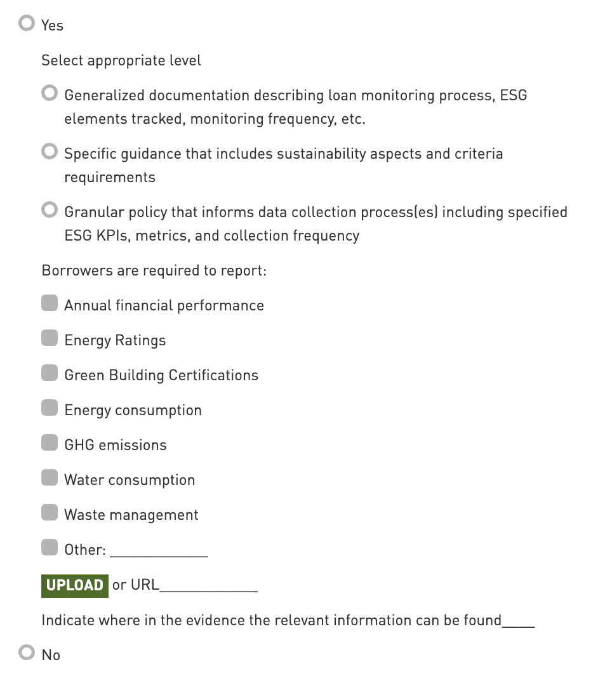Click the green UPLOAD button
The height and width of the screenshot is (683, 598).
75,585
